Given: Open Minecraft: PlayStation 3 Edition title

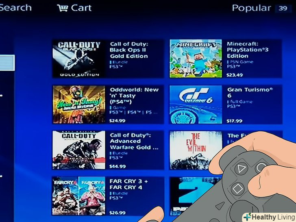Looking at the screenshot, I should (248, 50).
